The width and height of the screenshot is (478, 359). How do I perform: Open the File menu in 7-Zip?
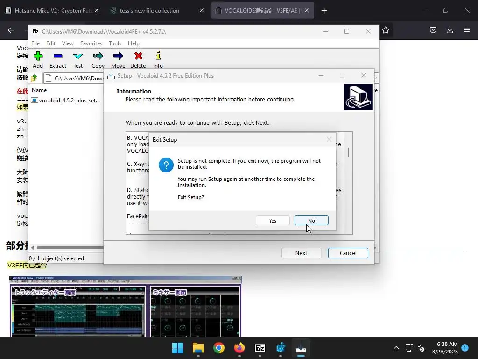pyautogui.click(x=35, y=43)
